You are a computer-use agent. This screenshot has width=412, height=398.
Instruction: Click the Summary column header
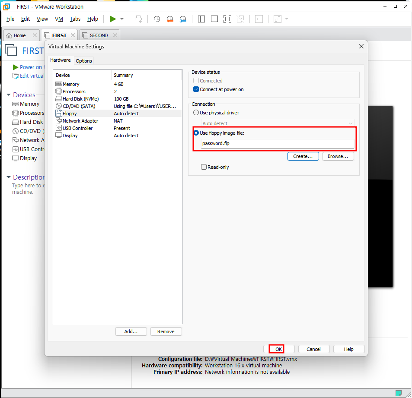pos(147,75)
